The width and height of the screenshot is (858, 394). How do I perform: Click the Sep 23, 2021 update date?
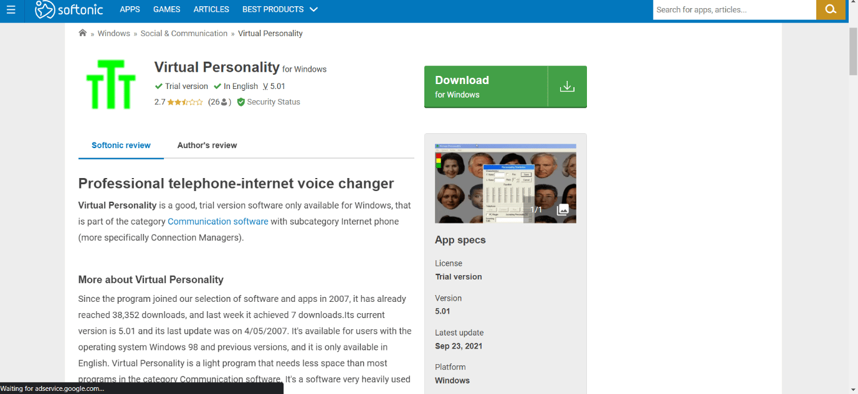[459, 346]
